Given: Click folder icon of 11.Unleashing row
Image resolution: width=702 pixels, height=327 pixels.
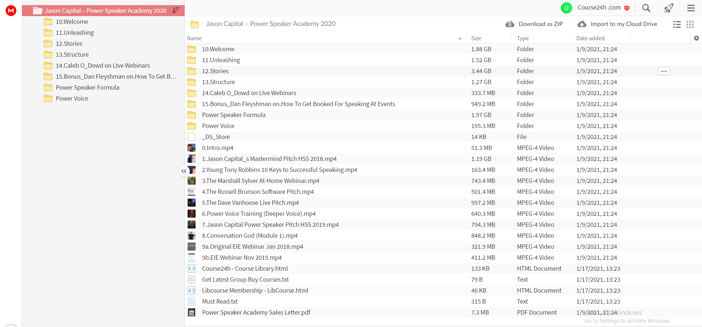Looking at the screenshot, I should tap(192, 60).
